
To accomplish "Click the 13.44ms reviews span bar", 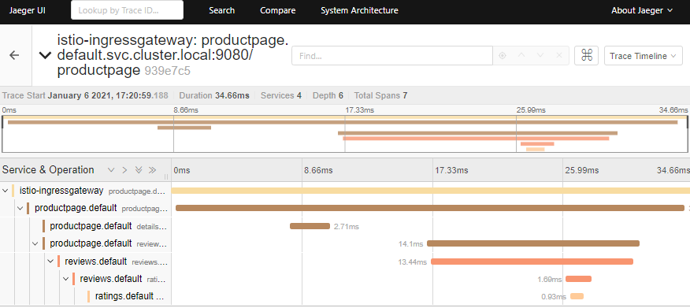I will (x=532, y=262).
